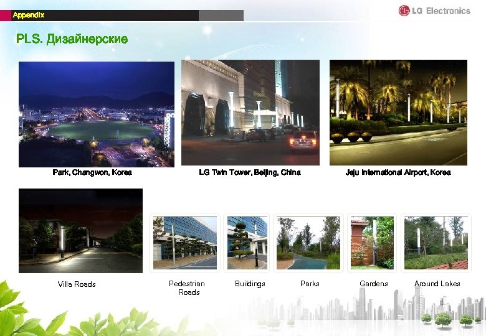
Task: Click the 'PLS. Дизайнерские' slide title
Action: coord(72,39)
